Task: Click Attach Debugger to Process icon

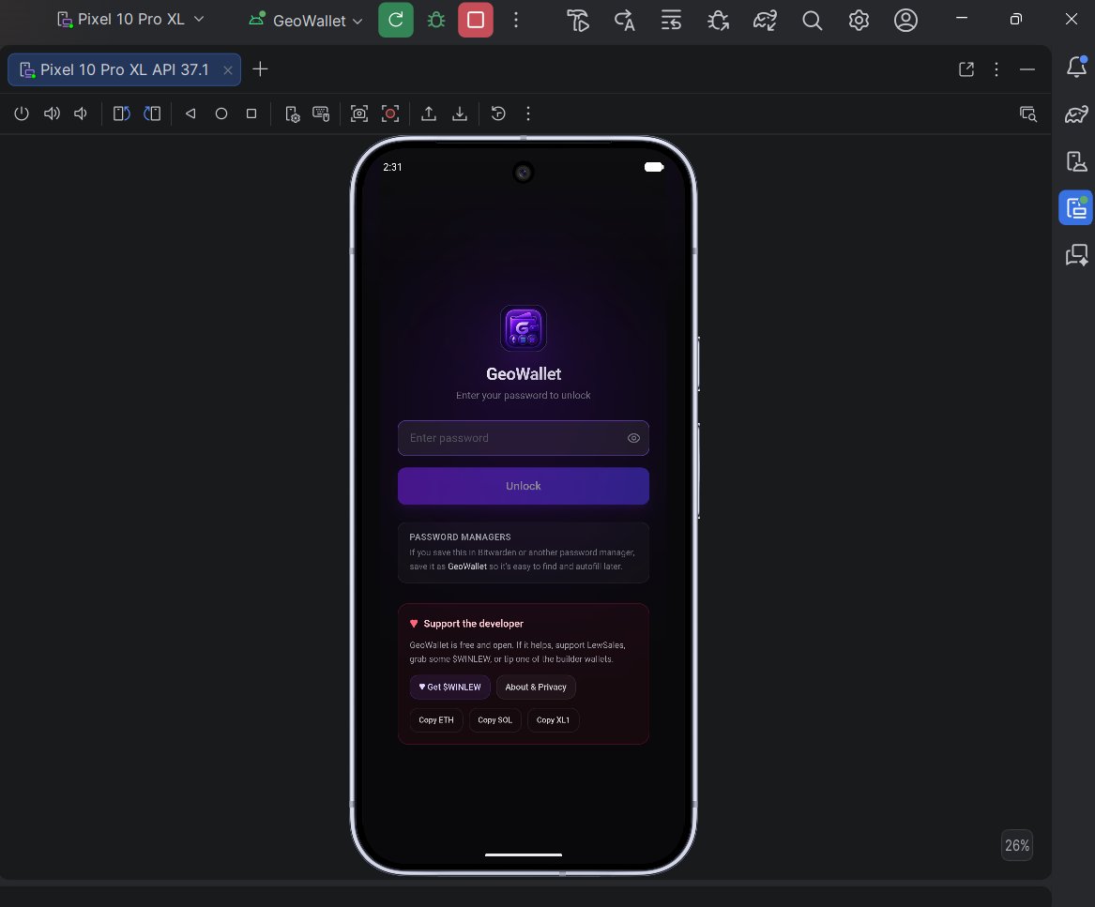Action: [718, 21]
